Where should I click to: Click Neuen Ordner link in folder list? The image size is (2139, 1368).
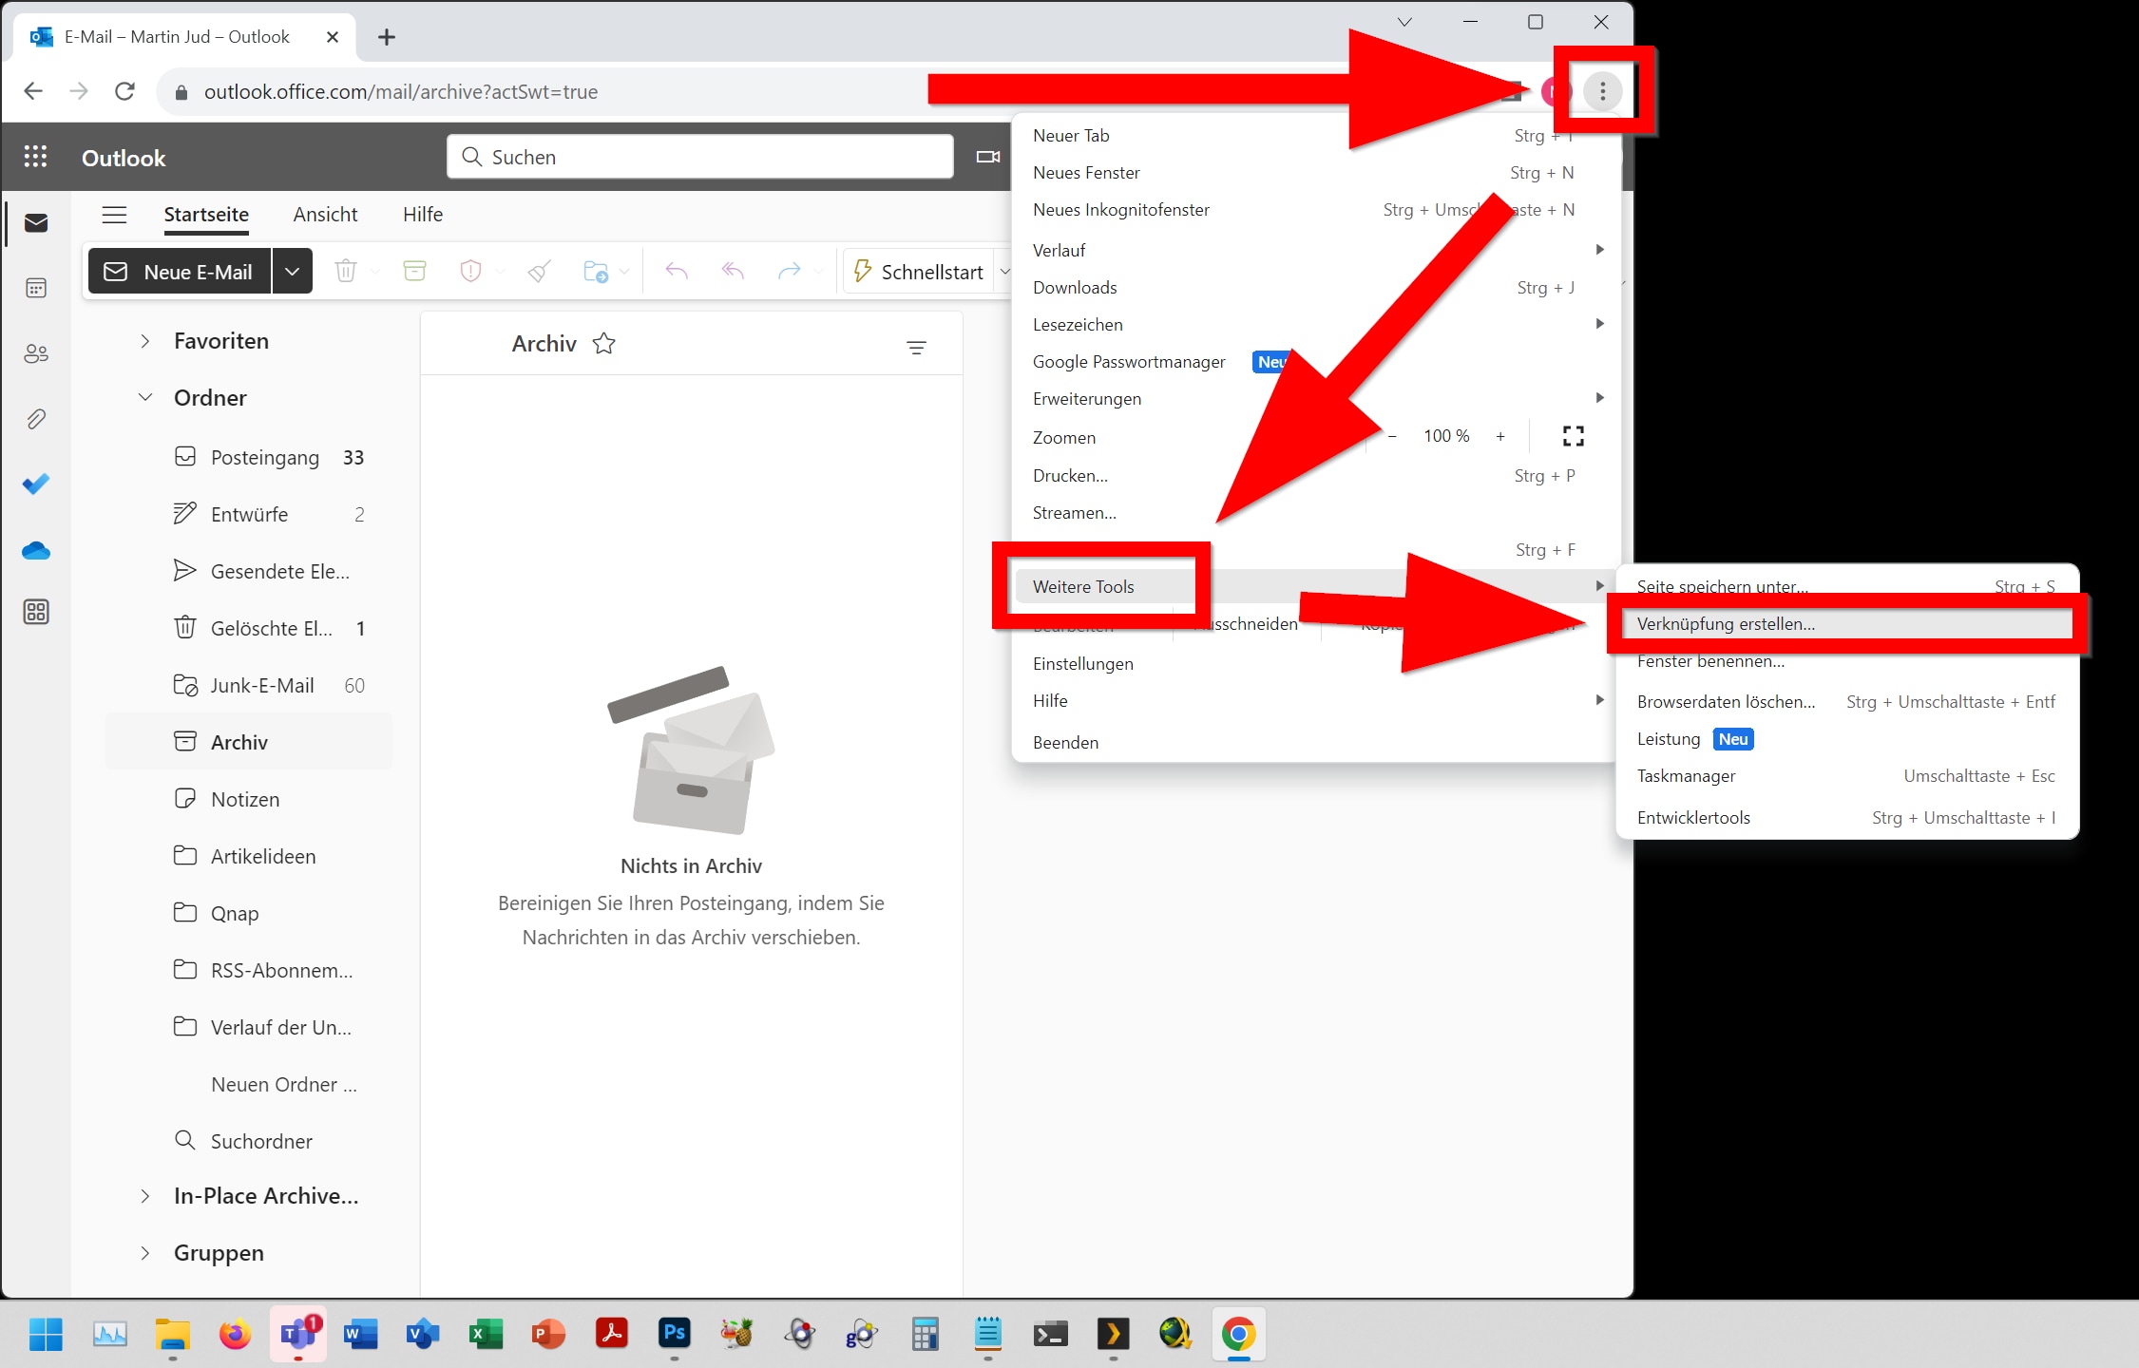283,1084
